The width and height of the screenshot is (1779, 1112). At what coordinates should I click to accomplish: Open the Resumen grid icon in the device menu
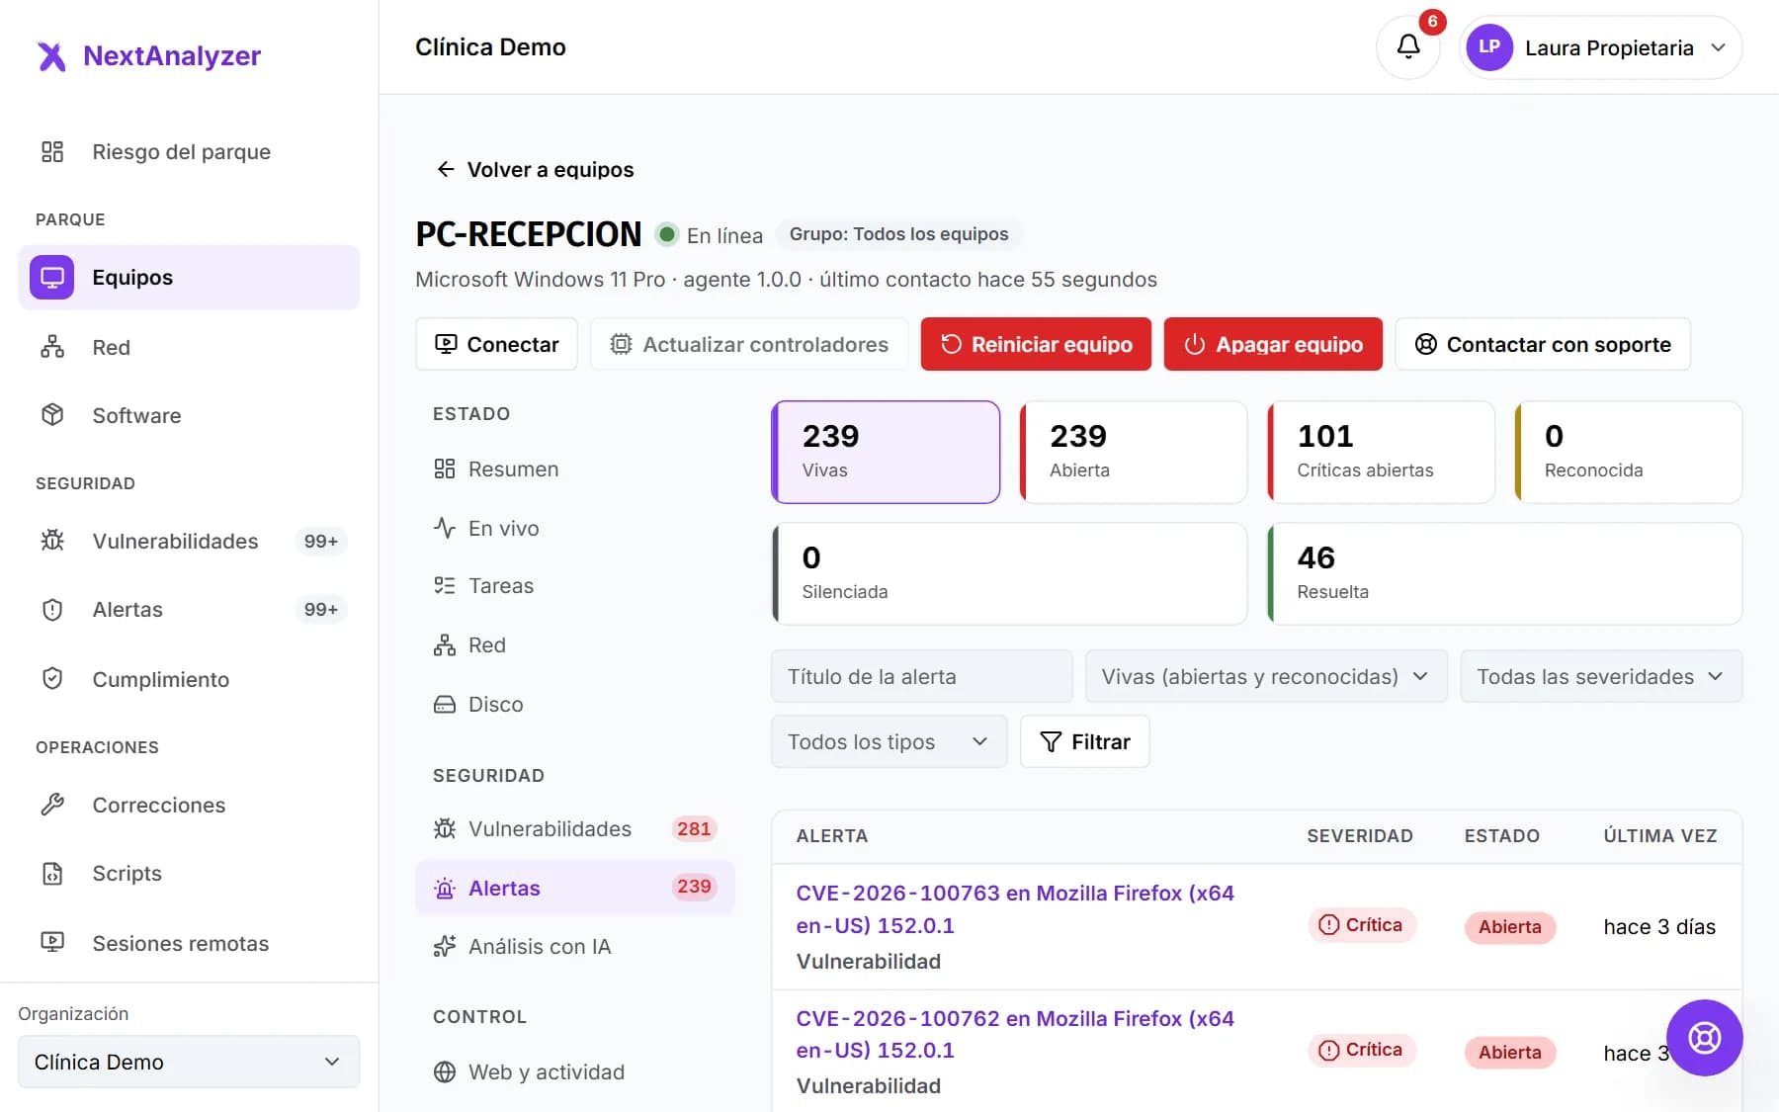[x=445, y=469]
